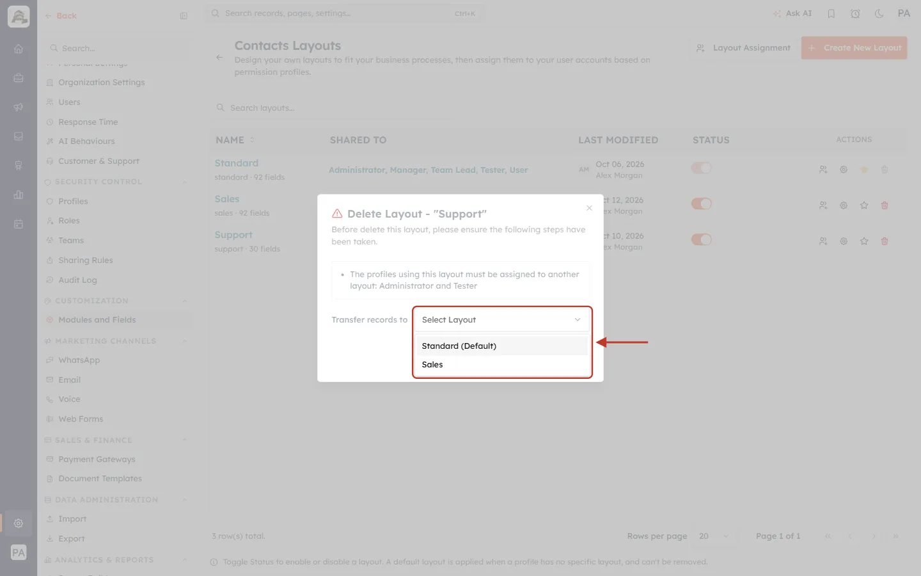
Task: Open Modules and Fields in sidebar
Action: (x=118, y=320)
